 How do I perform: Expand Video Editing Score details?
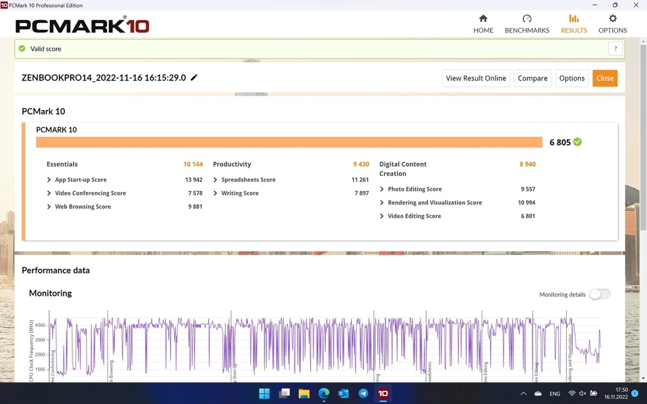click(382, 216)
